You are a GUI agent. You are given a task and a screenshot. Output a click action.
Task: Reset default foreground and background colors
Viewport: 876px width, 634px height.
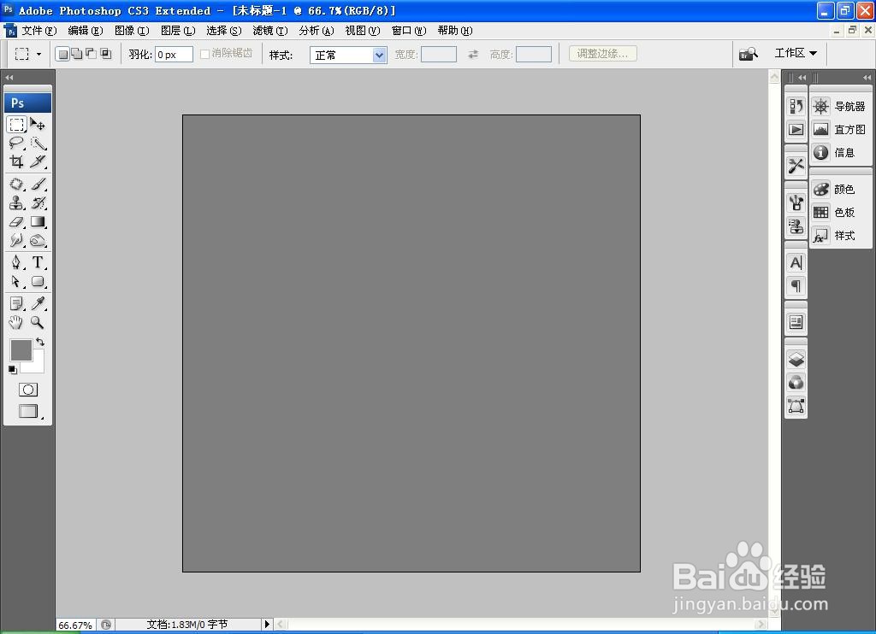[x=13, y=370]
